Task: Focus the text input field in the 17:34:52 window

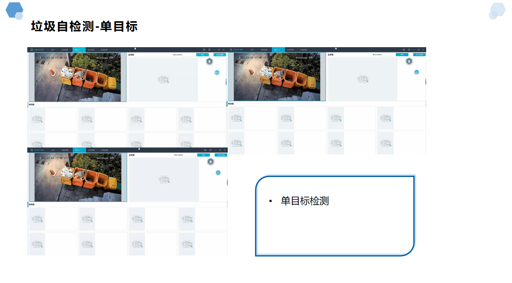Action: [x=189, y=54]
